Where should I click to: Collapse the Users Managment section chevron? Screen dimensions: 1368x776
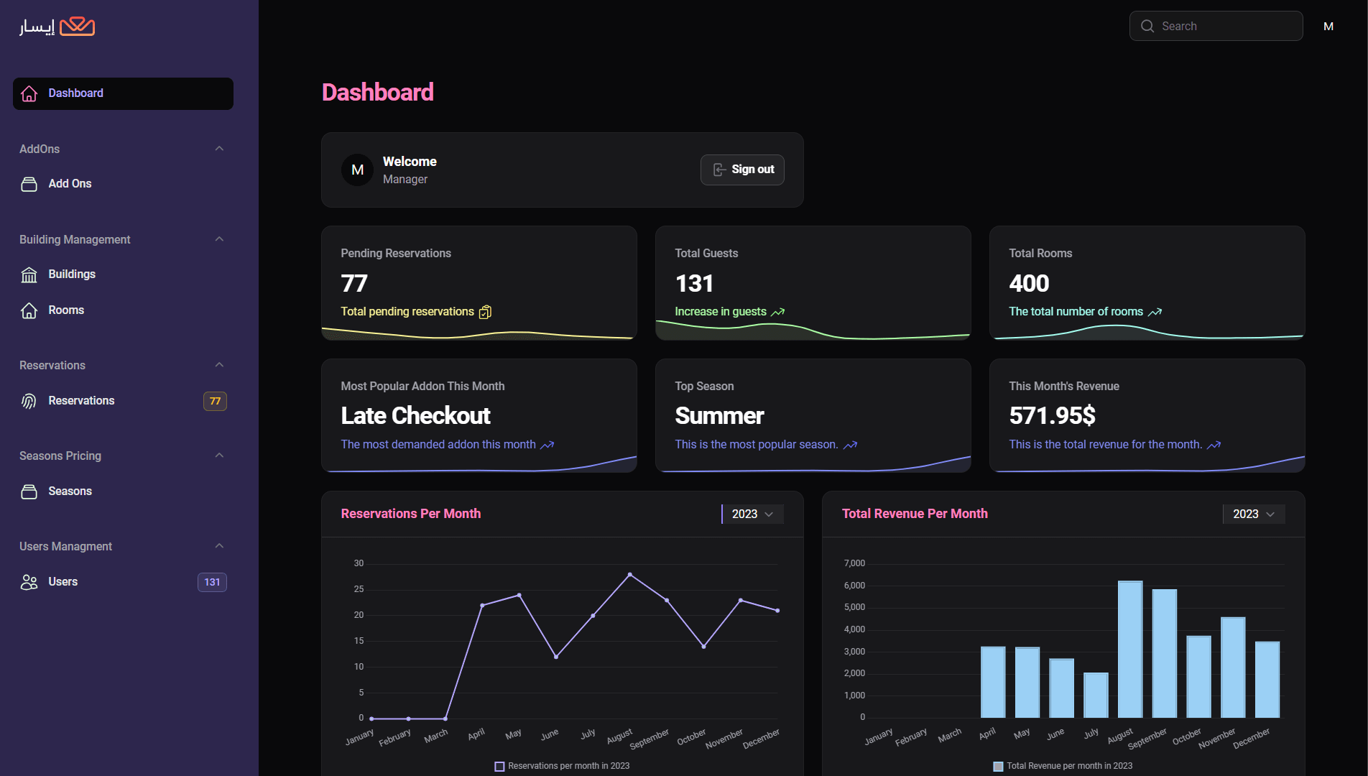[219, 546]
